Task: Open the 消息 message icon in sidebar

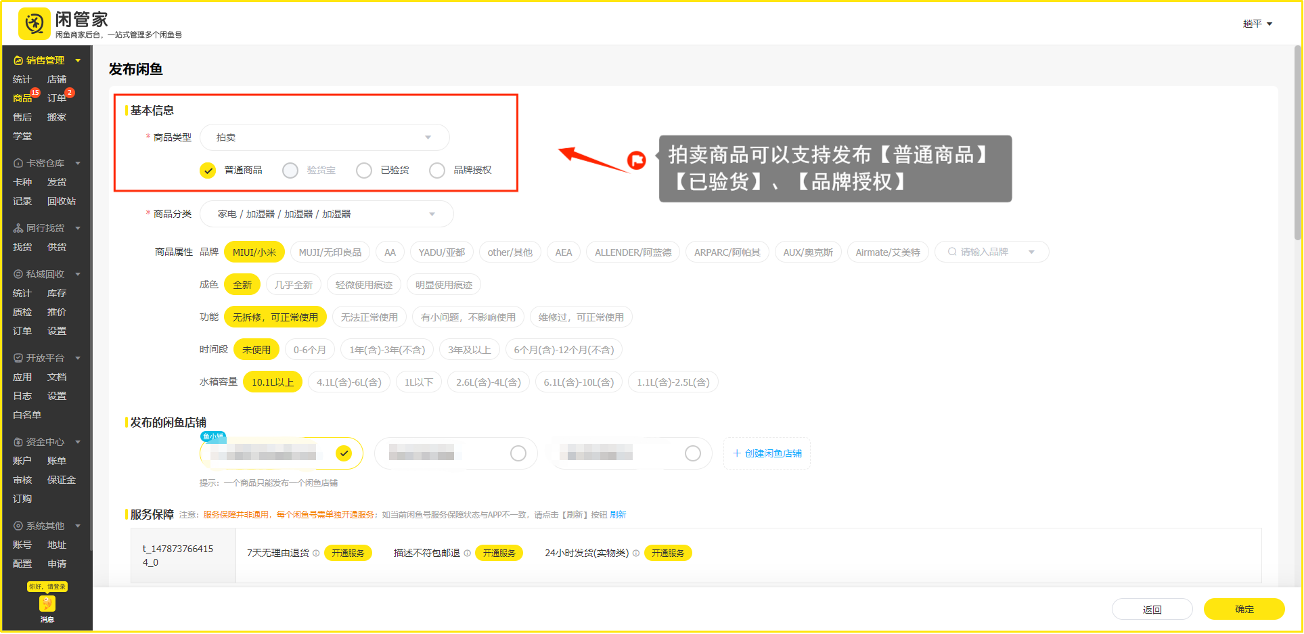Action: pos(47,604)
